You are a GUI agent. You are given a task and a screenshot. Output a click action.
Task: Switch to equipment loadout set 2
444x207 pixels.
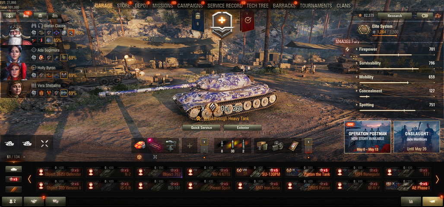pos(204,150)
